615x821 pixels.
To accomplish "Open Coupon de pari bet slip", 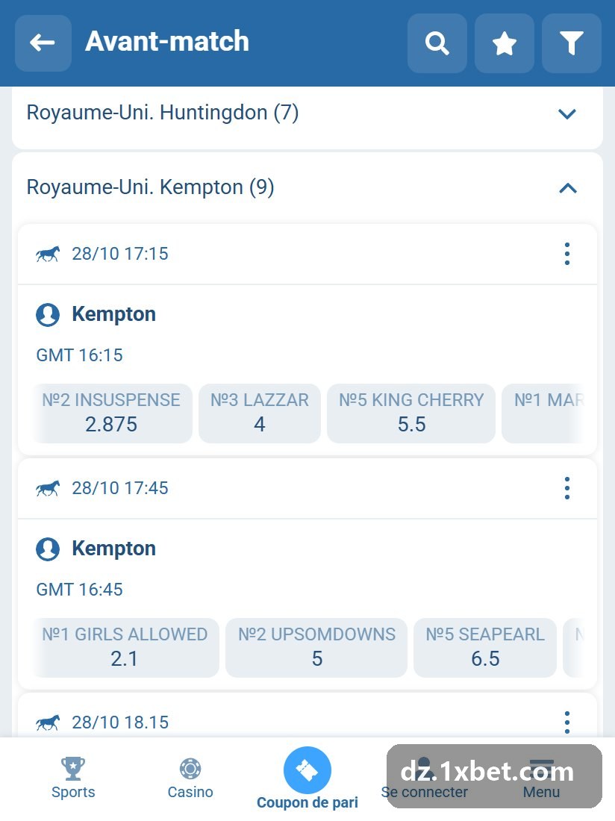I will [x=307, y=779].
